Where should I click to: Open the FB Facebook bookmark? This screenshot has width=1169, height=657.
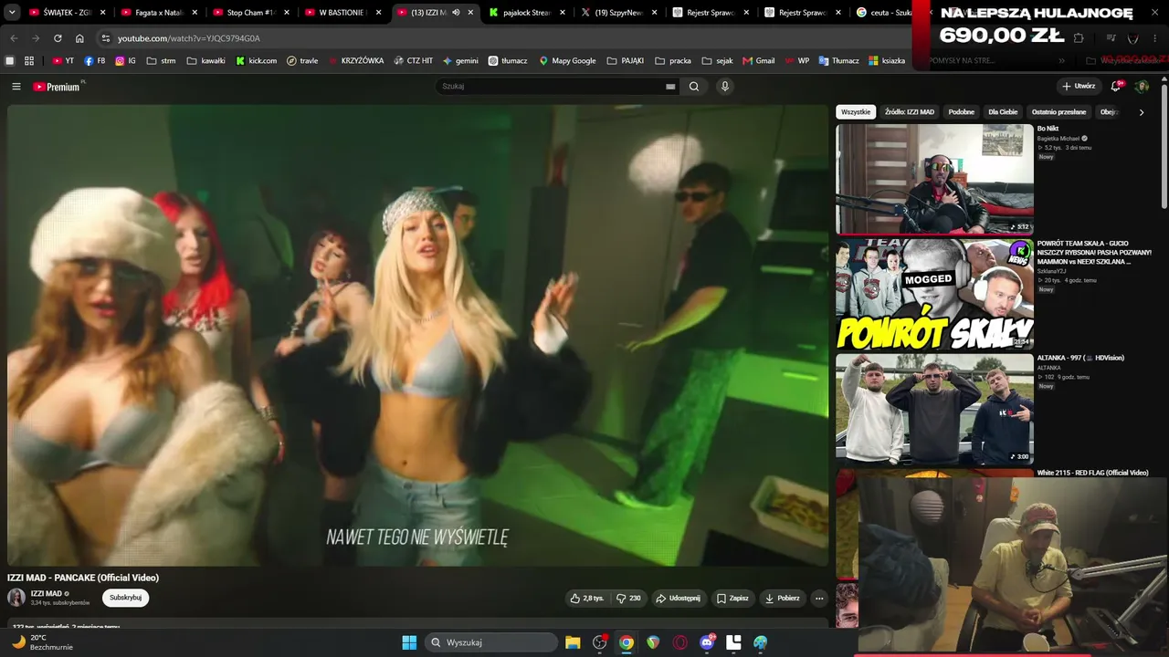coord(95,61)
